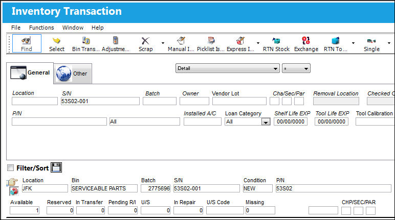The image size is (395, 220).
Task: Click the Owner input field
Action: pyautogui.click(x=194, y=101)
